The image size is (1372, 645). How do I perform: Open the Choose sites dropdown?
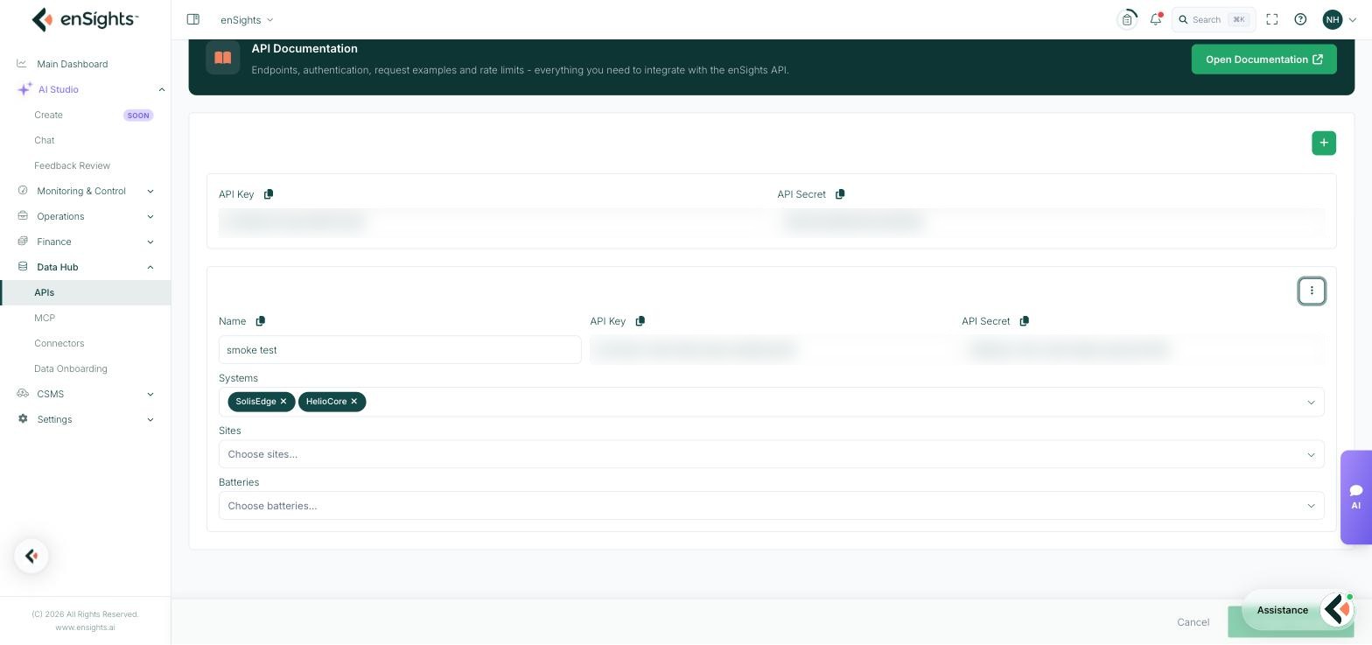(771, 454)
